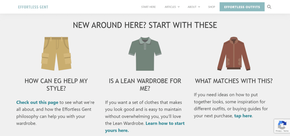
Task: Go to Effortless Gent home logo
Action: tap(33, 7)
